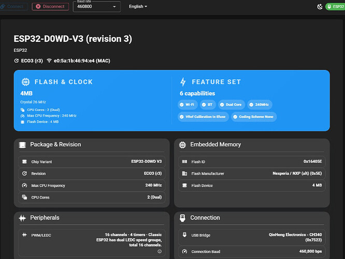Click Max CPU Frequency gauge icon in blue card
This screenshot has height=259, width=345.
[22, 116]
